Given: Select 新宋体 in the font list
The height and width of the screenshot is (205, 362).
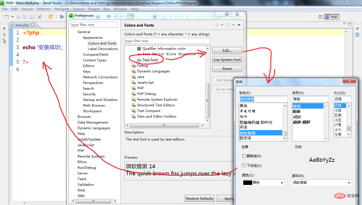Looking at the screenshot, I should pyautogui.click(x=245, y=138).
